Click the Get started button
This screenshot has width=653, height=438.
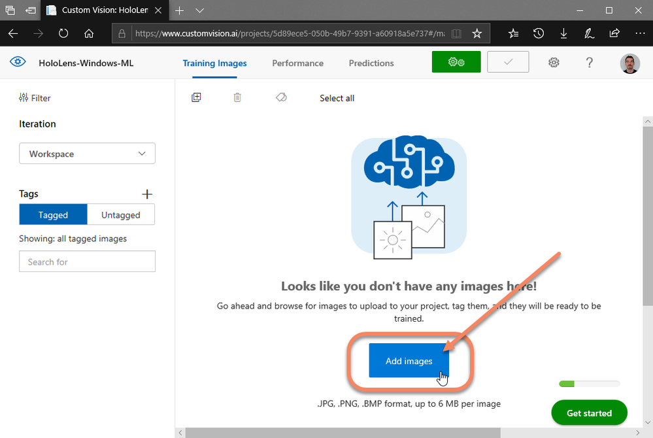pyautogui.click(x=589, y=413)
